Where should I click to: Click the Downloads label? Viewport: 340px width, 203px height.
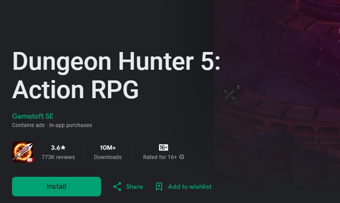[108, 157]
